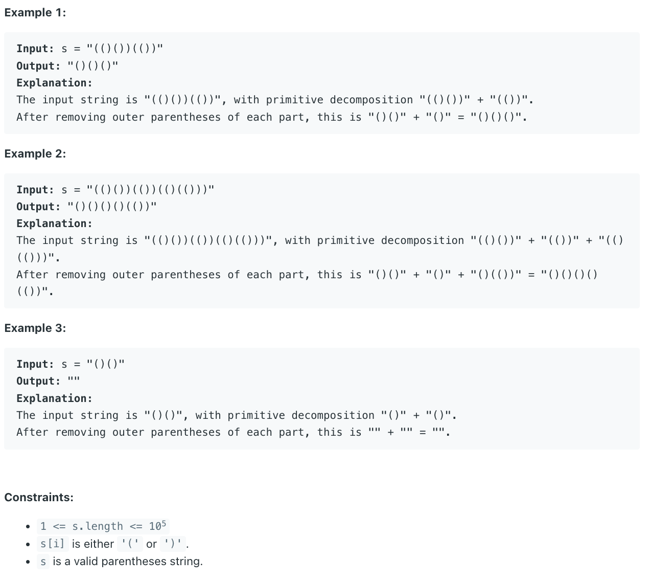Click the ')' character code snippet

pyautogui.click(x=173, y=544)
